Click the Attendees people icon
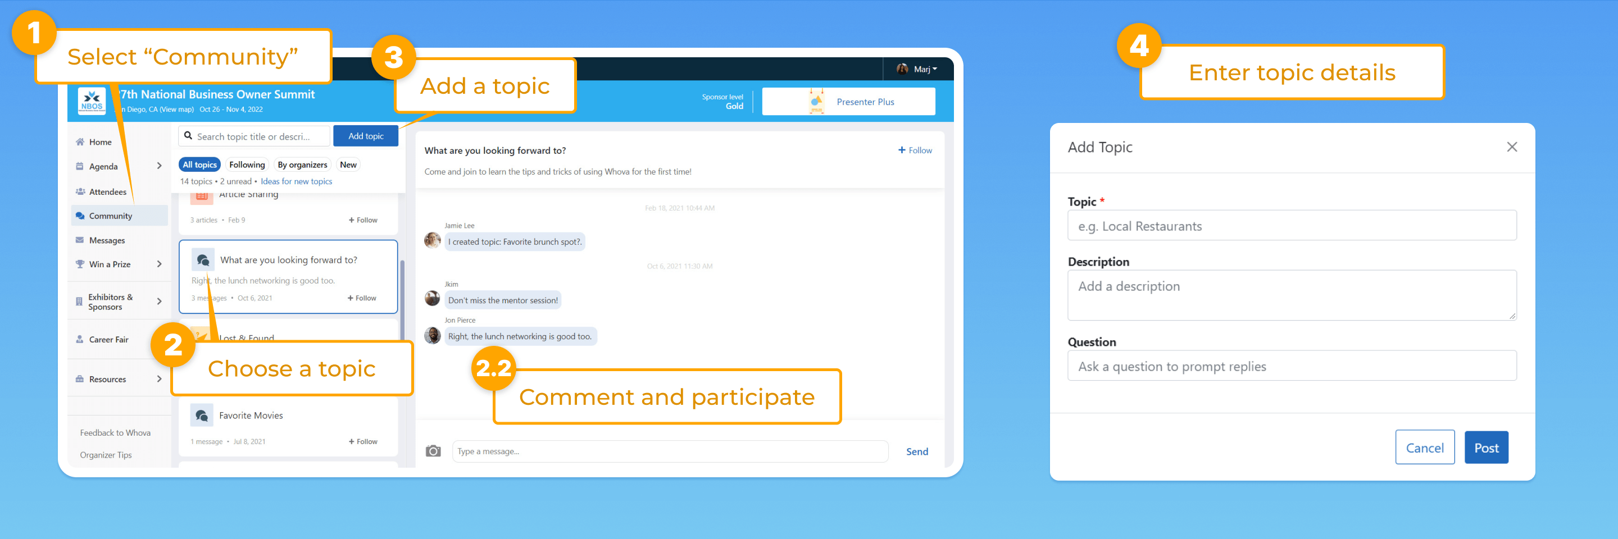 (80, 191)
